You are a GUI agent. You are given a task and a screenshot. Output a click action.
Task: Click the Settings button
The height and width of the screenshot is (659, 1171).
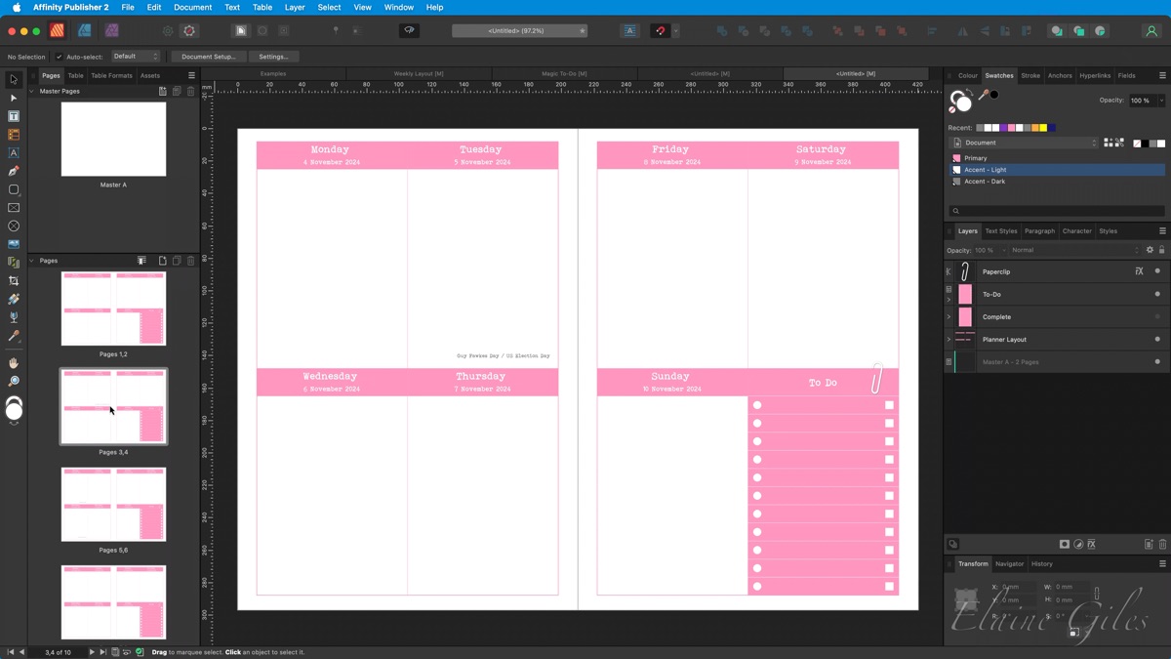pos(273,57)
